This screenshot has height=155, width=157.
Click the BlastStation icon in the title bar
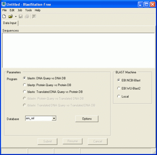[3, 4]
